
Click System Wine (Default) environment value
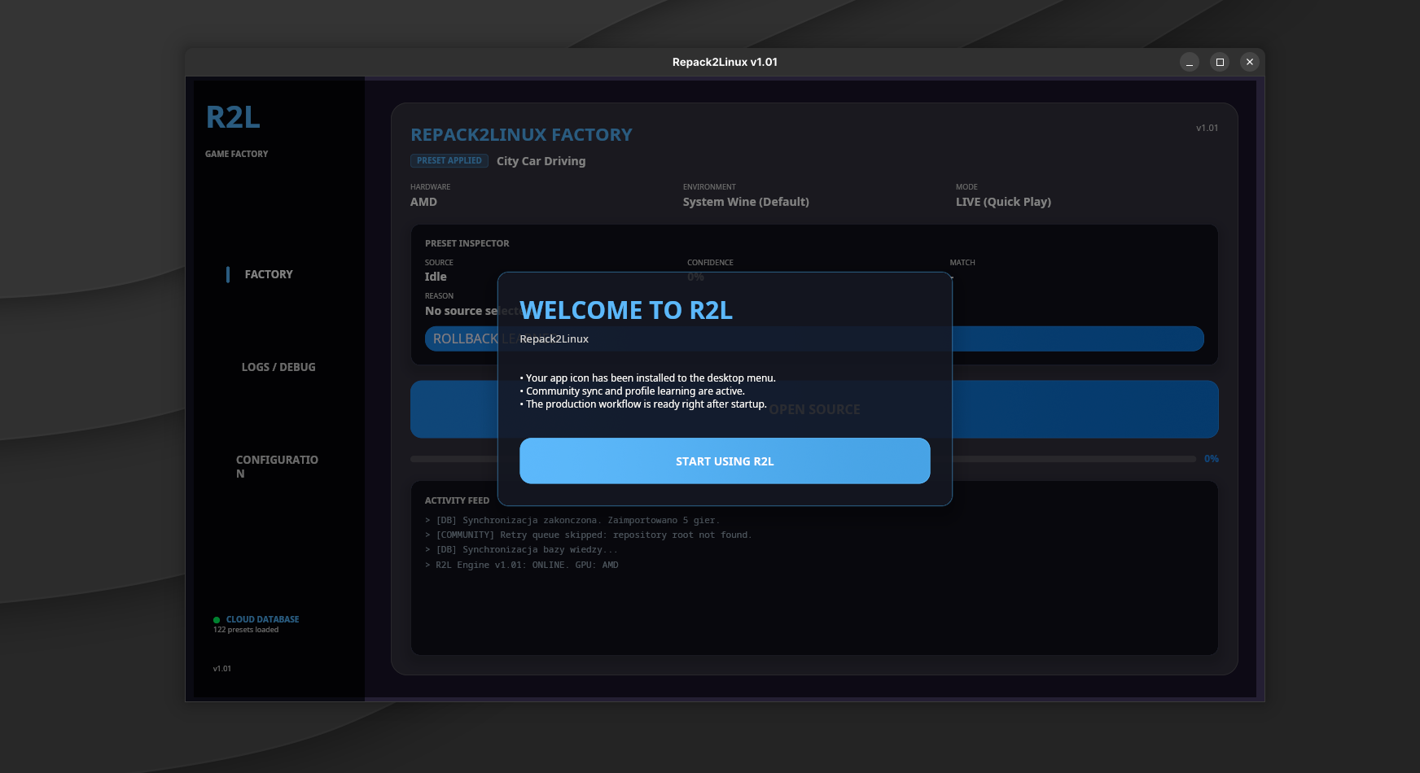click(x=746, y=202)
